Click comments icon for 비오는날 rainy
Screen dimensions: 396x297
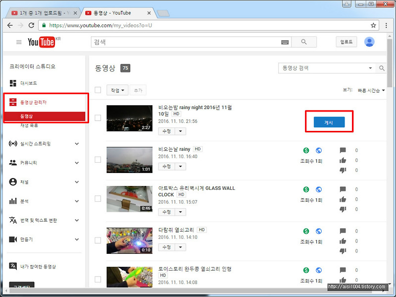tap(343, 150)
